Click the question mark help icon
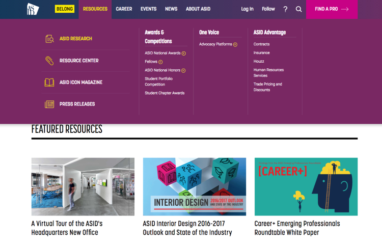Viewport: 382px width, 246px height. coord(285,9)
